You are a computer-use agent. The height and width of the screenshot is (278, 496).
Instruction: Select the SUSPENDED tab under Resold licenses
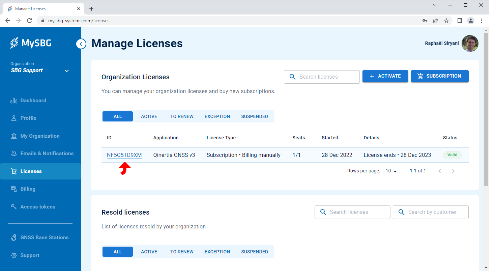255,251
